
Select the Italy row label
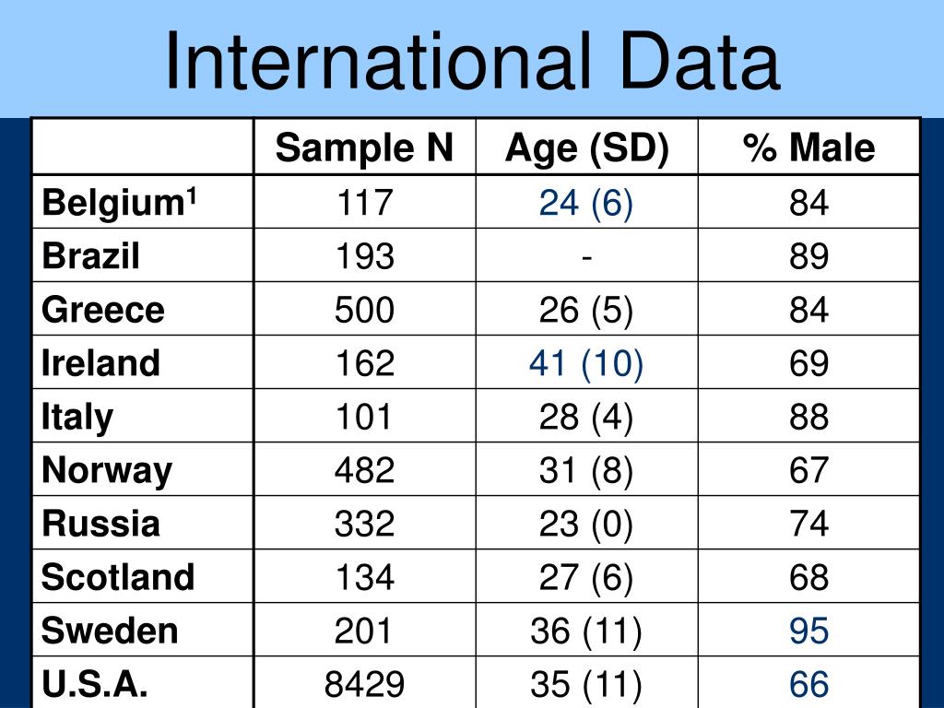pos(77,418)
